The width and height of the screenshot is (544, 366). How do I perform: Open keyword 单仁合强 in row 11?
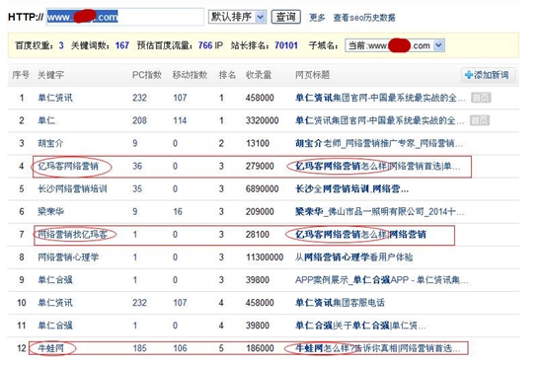[55, 326]
